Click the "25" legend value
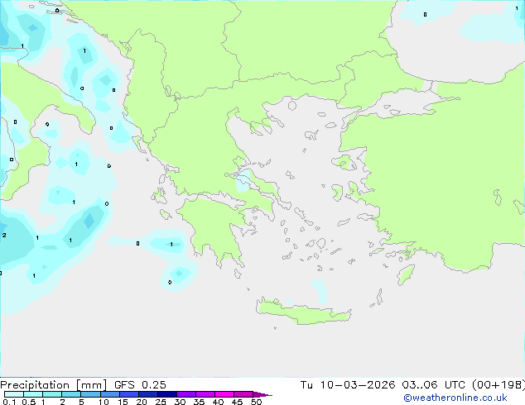Screen dimensions: 525x405 (161, 402)
